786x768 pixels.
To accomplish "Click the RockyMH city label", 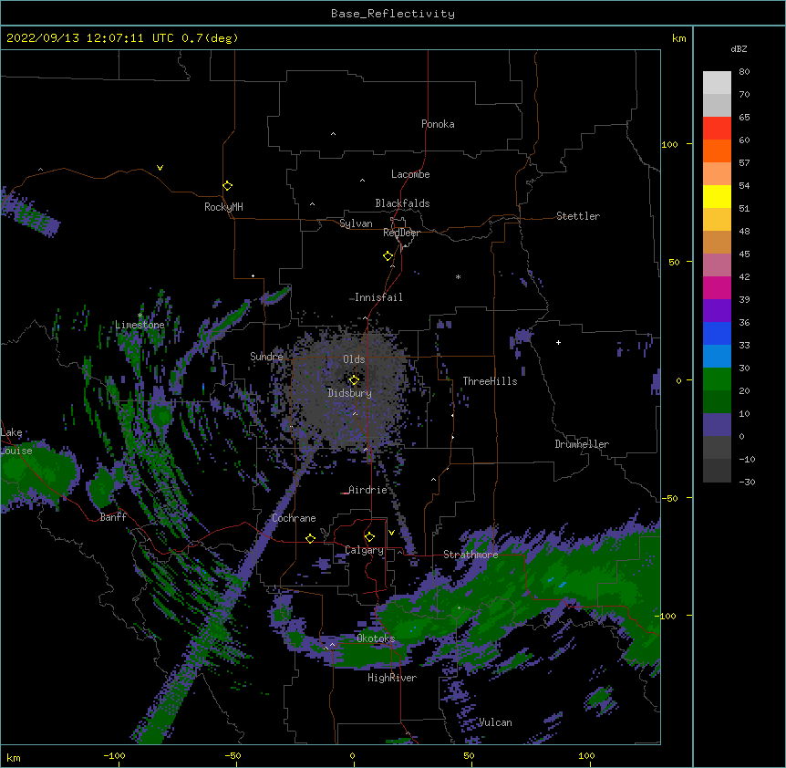I will pyautogui.click(x=223, y=207).
